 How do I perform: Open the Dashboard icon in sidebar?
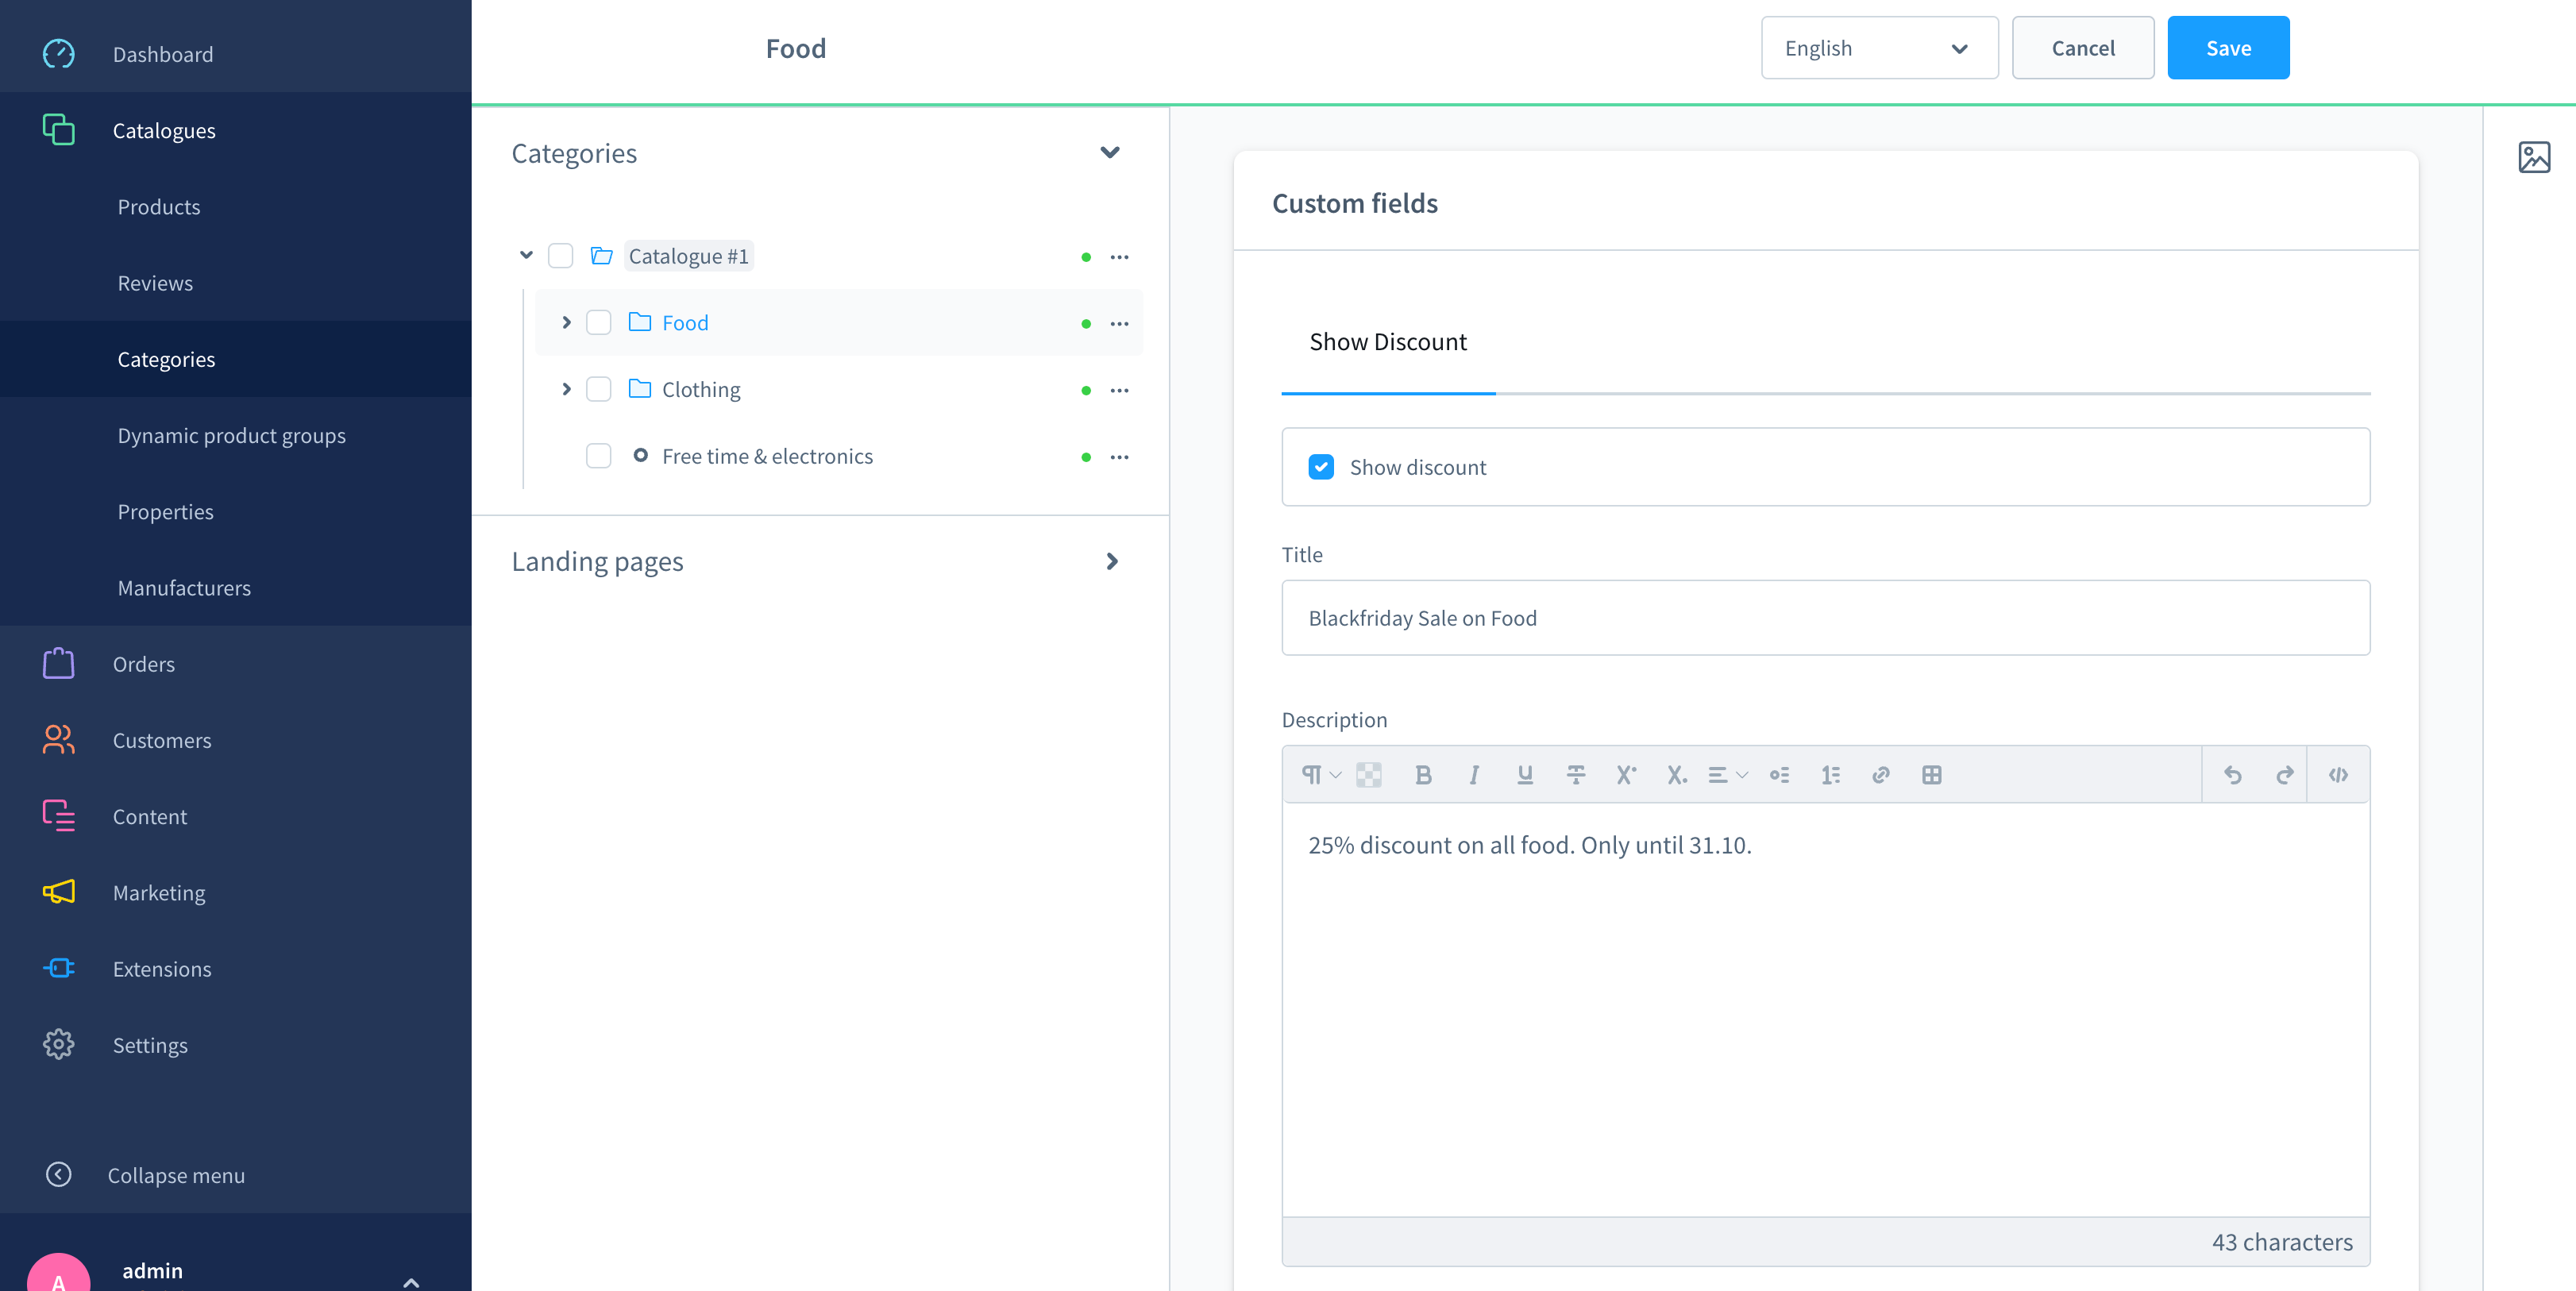[x=58, y=54]
